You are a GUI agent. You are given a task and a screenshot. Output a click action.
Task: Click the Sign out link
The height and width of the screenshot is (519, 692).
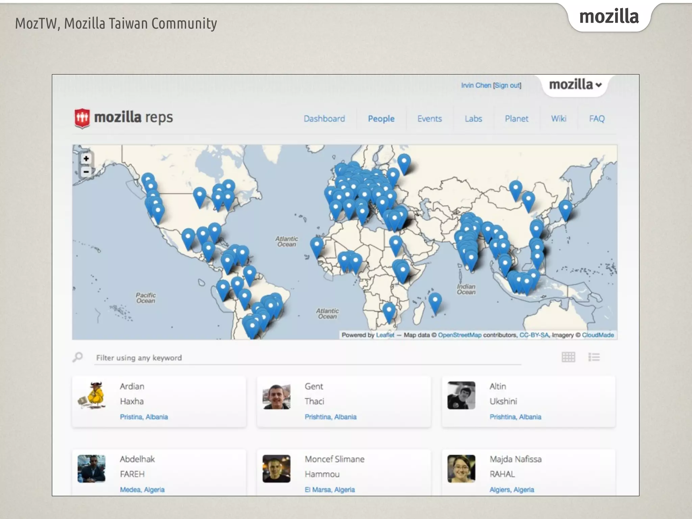coord(507,85)
